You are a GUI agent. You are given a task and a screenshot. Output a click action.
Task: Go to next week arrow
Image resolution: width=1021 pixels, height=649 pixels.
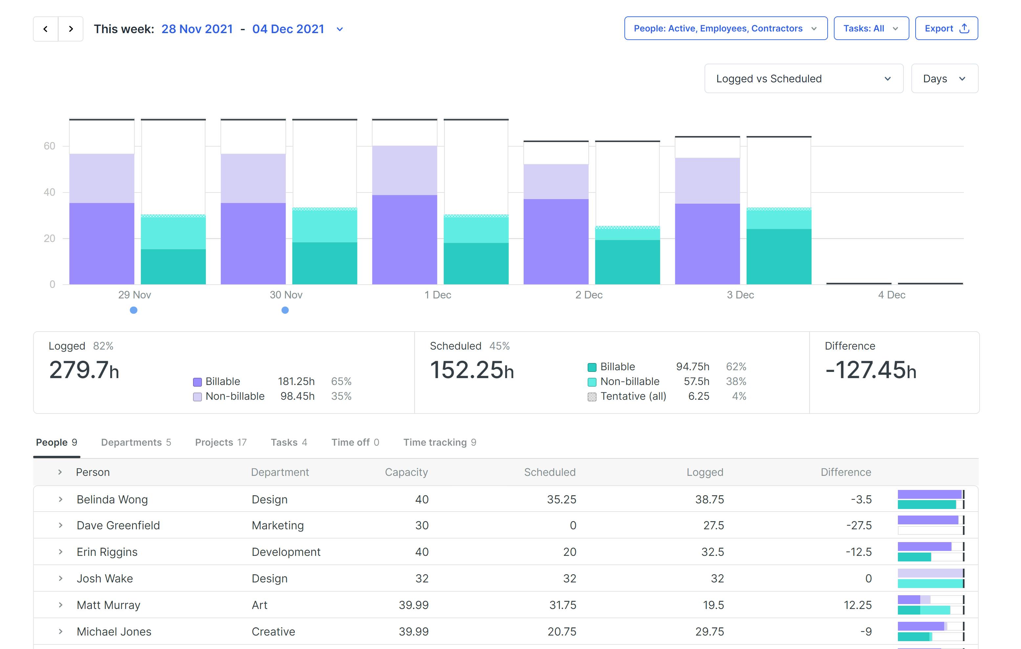(71, 29)
